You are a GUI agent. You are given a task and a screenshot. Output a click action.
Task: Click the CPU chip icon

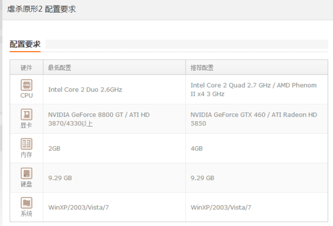[26, 85]
